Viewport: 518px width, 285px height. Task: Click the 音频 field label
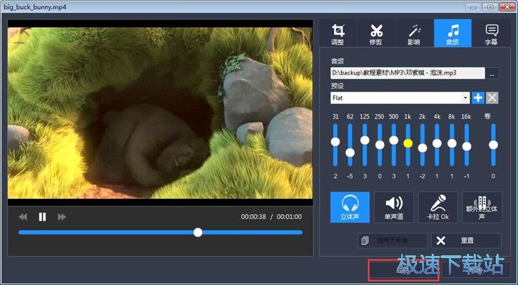pyautogui.click(x=337, y=61)
